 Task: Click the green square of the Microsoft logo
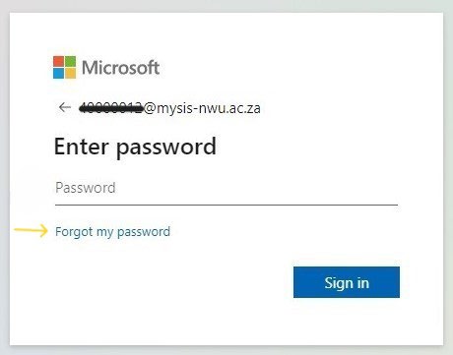70,61
